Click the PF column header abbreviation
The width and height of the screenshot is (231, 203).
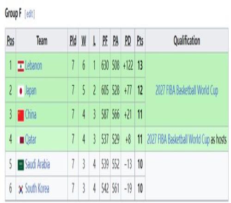[x=105, y=41]
